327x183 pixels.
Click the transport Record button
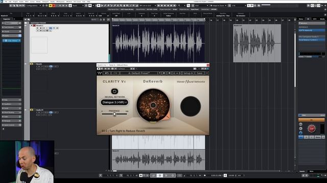tap(173, 175)
